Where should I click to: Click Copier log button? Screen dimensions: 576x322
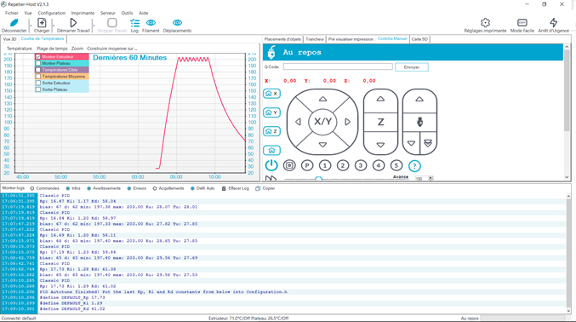(265, 188)
